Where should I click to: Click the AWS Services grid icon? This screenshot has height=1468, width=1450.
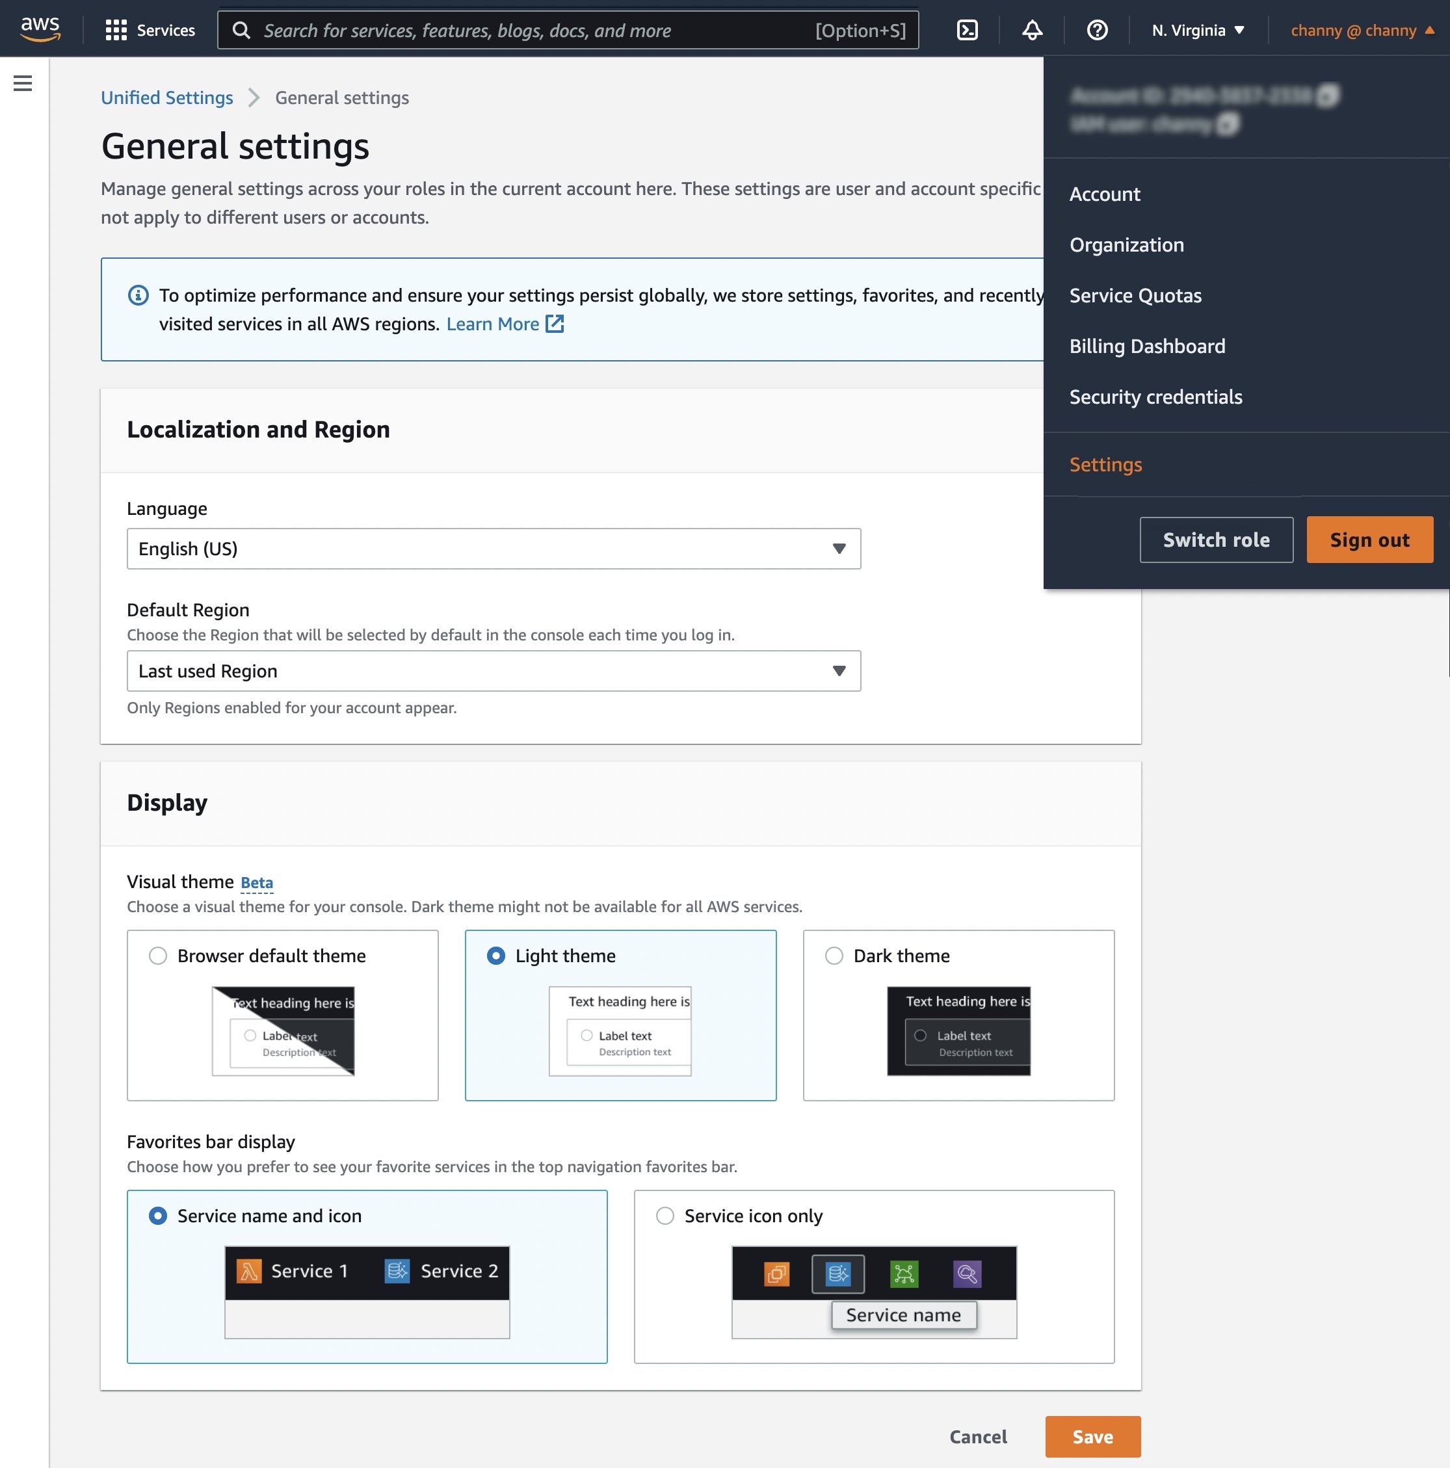click(x=117, y=28)
